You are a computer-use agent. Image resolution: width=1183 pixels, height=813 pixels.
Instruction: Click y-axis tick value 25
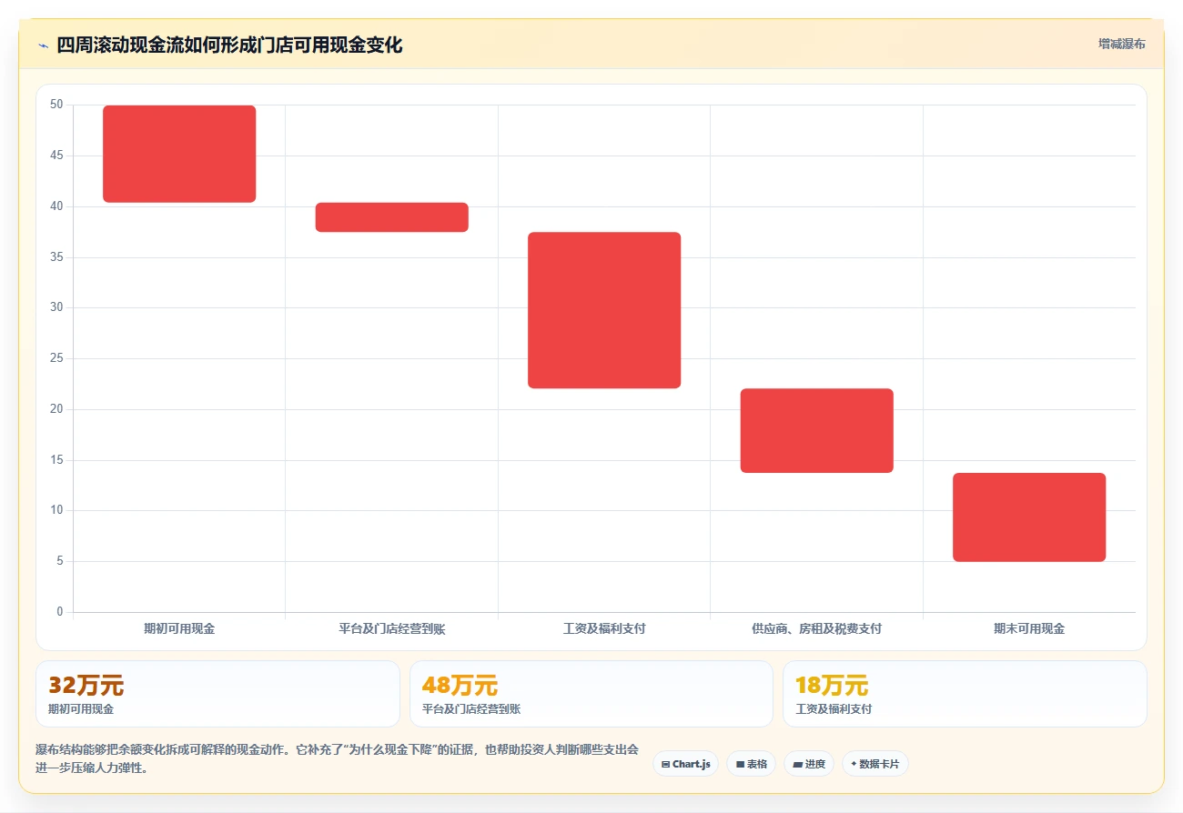tap(56, 358)
